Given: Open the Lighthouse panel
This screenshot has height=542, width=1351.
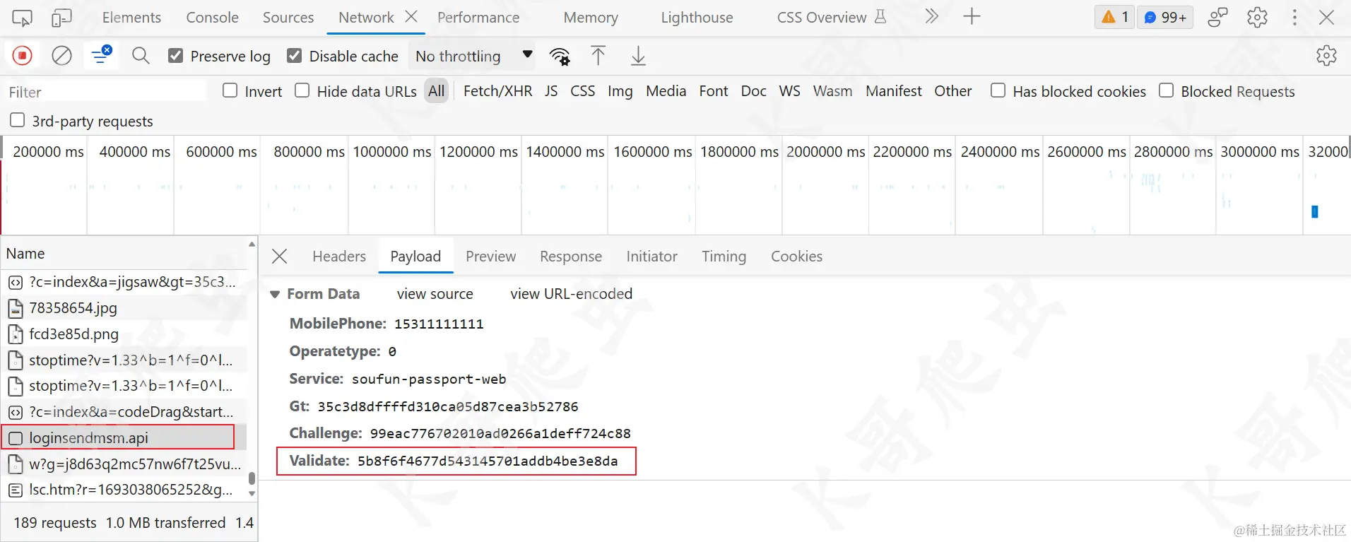Looking at the screenshot, I should click(x=697, y=18).
